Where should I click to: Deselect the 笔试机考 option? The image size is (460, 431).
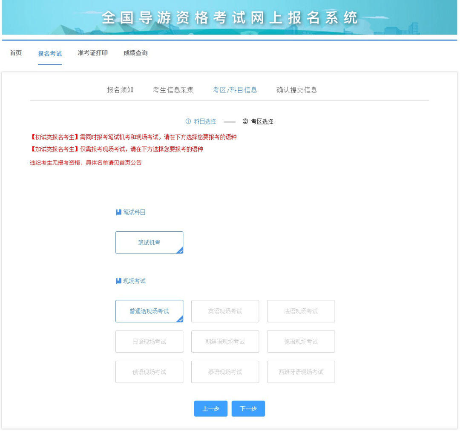[149, 242]
